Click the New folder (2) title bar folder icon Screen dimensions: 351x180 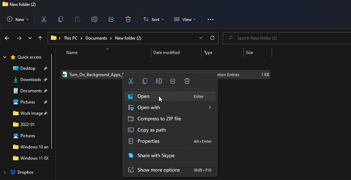coord(5,4)
